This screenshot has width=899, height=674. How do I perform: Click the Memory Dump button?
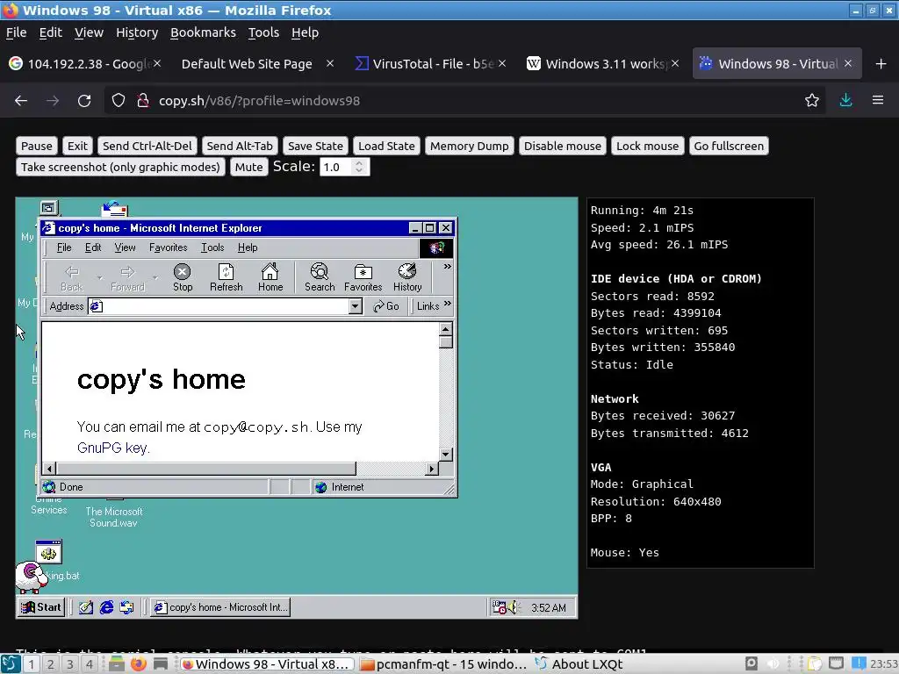469,147
